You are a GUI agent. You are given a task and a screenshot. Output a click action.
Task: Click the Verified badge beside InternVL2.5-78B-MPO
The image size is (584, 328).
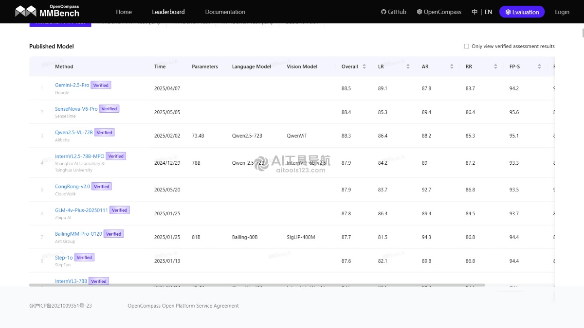(x=116, y=156)
